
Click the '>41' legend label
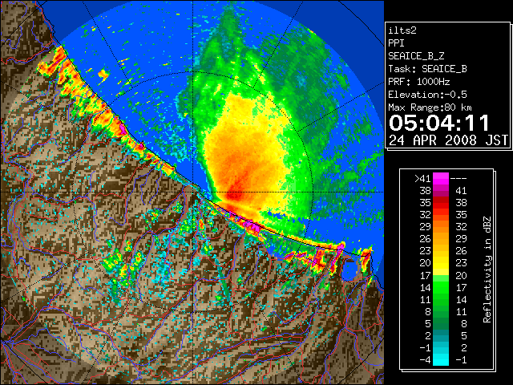pyautogui.click(x=422, y=178)
